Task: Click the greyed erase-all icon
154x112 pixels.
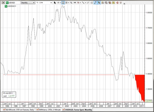Action: tap(92, 3)
